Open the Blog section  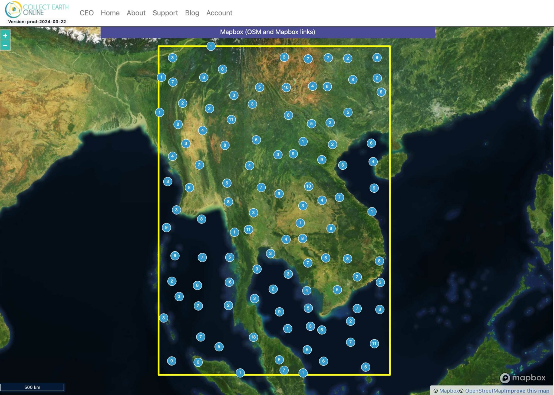click(192, 13)
